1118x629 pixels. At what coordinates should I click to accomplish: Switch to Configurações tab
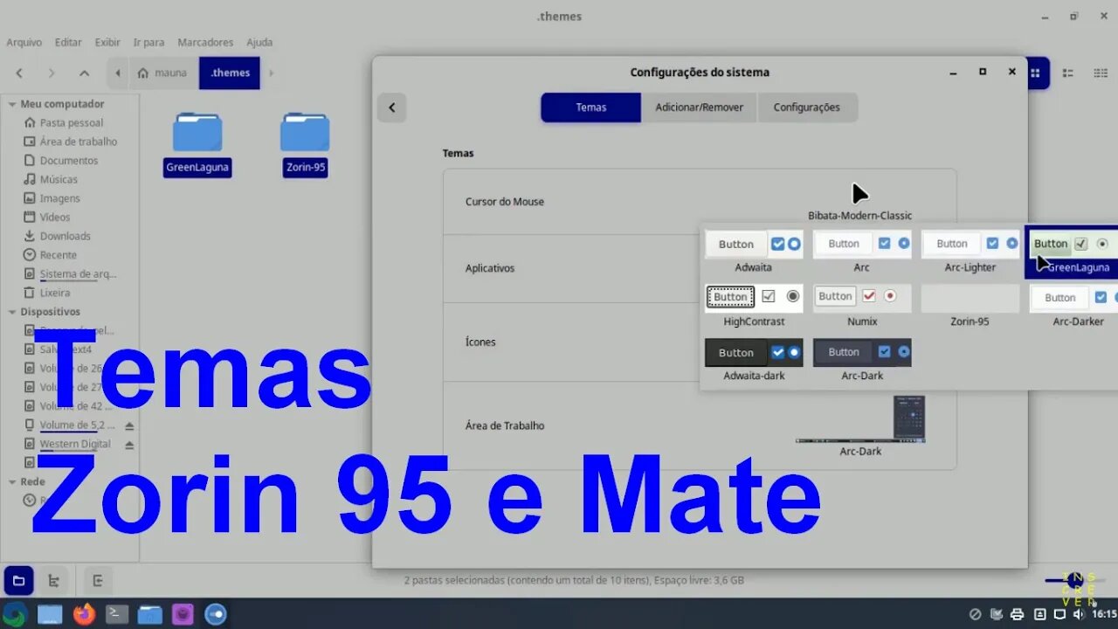[806, 107]
